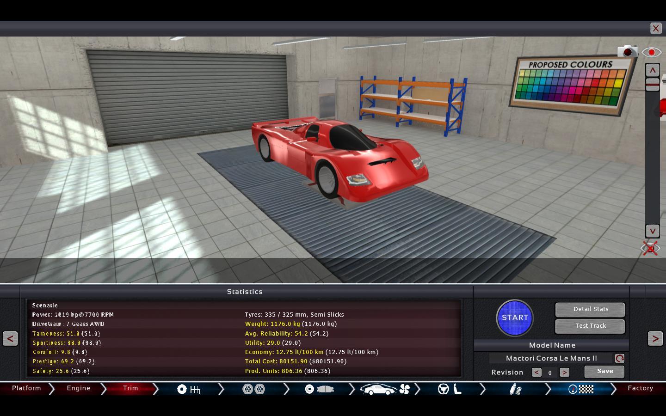Open the brakes tab icon
The height and width of the screenshot is (416, 666).
pos(319,389)
